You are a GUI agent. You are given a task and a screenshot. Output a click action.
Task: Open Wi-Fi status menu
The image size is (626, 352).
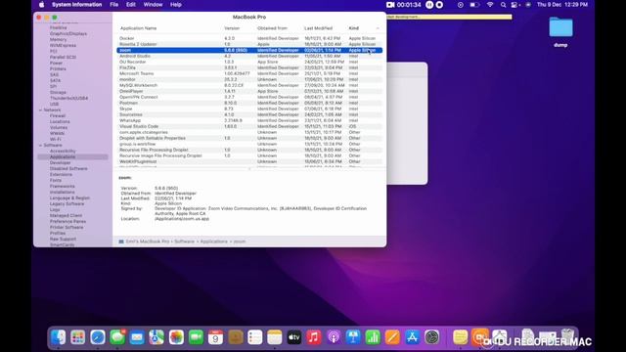point(490,5)
